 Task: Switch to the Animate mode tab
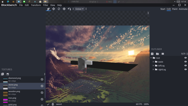coord(183,9)
